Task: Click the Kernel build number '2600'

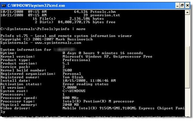Action: pyautogui.click(x=67, y=70)
